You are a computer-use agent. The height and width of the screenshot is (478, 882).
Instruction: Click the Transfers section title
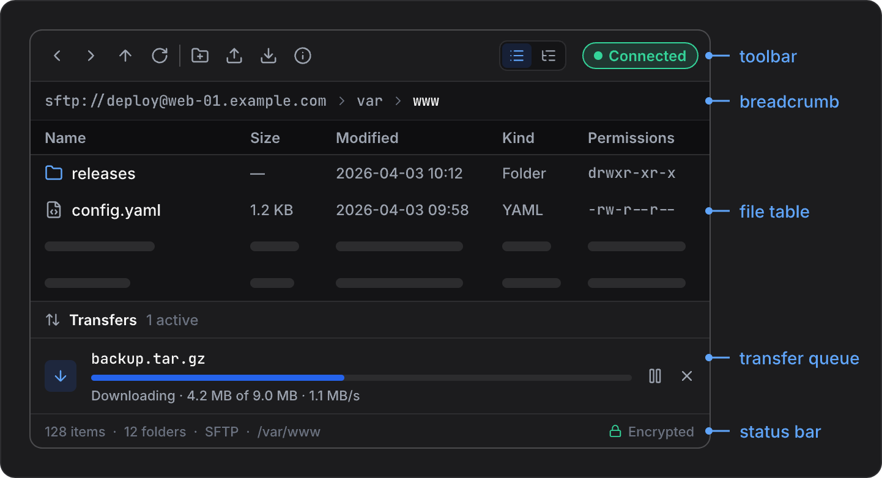103,320
